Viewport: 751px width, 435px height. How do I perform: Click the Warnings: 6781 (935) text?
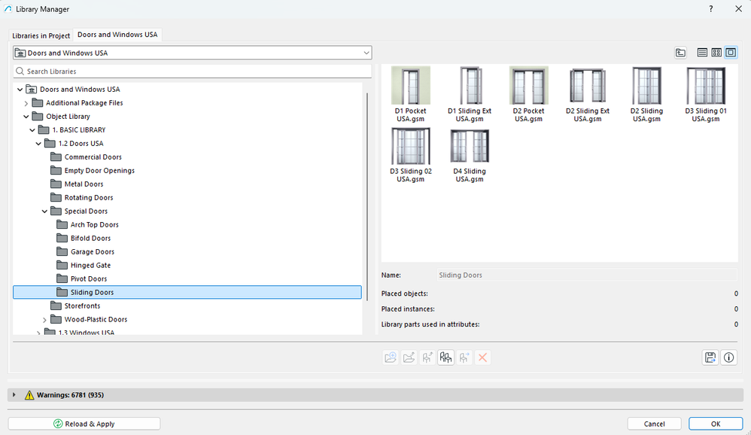point(71,395)
